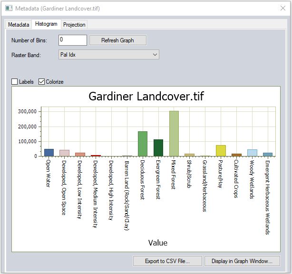Click the blue Open Water bar
The height and width of the screenshot is (274, 292).
coord(49,153)
